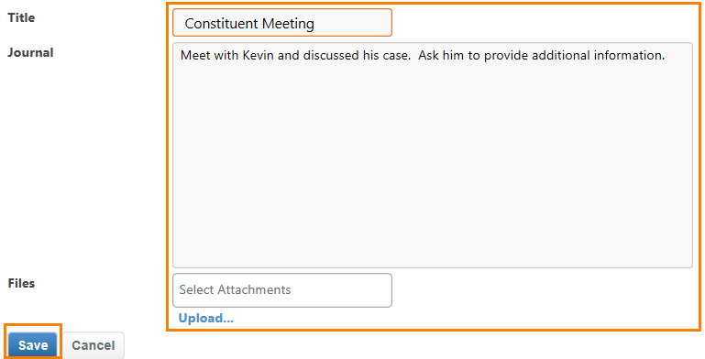Image resolution: width=705 pixels, height=359 pixels.
Task: Save the journal entry
Action: click(x=33, y=345)
